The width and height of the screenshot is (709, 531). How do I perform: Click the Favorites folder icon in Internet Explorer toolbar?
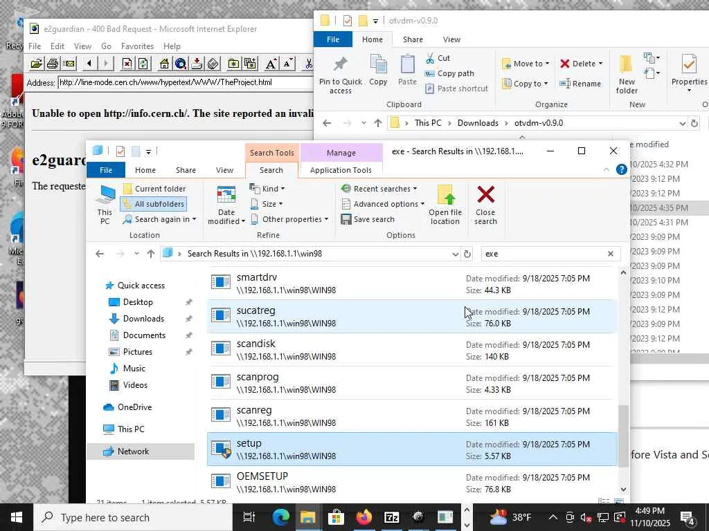233,64
